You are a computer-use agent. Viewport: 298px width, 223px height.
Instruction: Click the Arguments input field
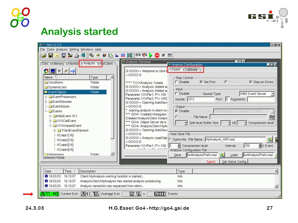(x=261, y=99)
